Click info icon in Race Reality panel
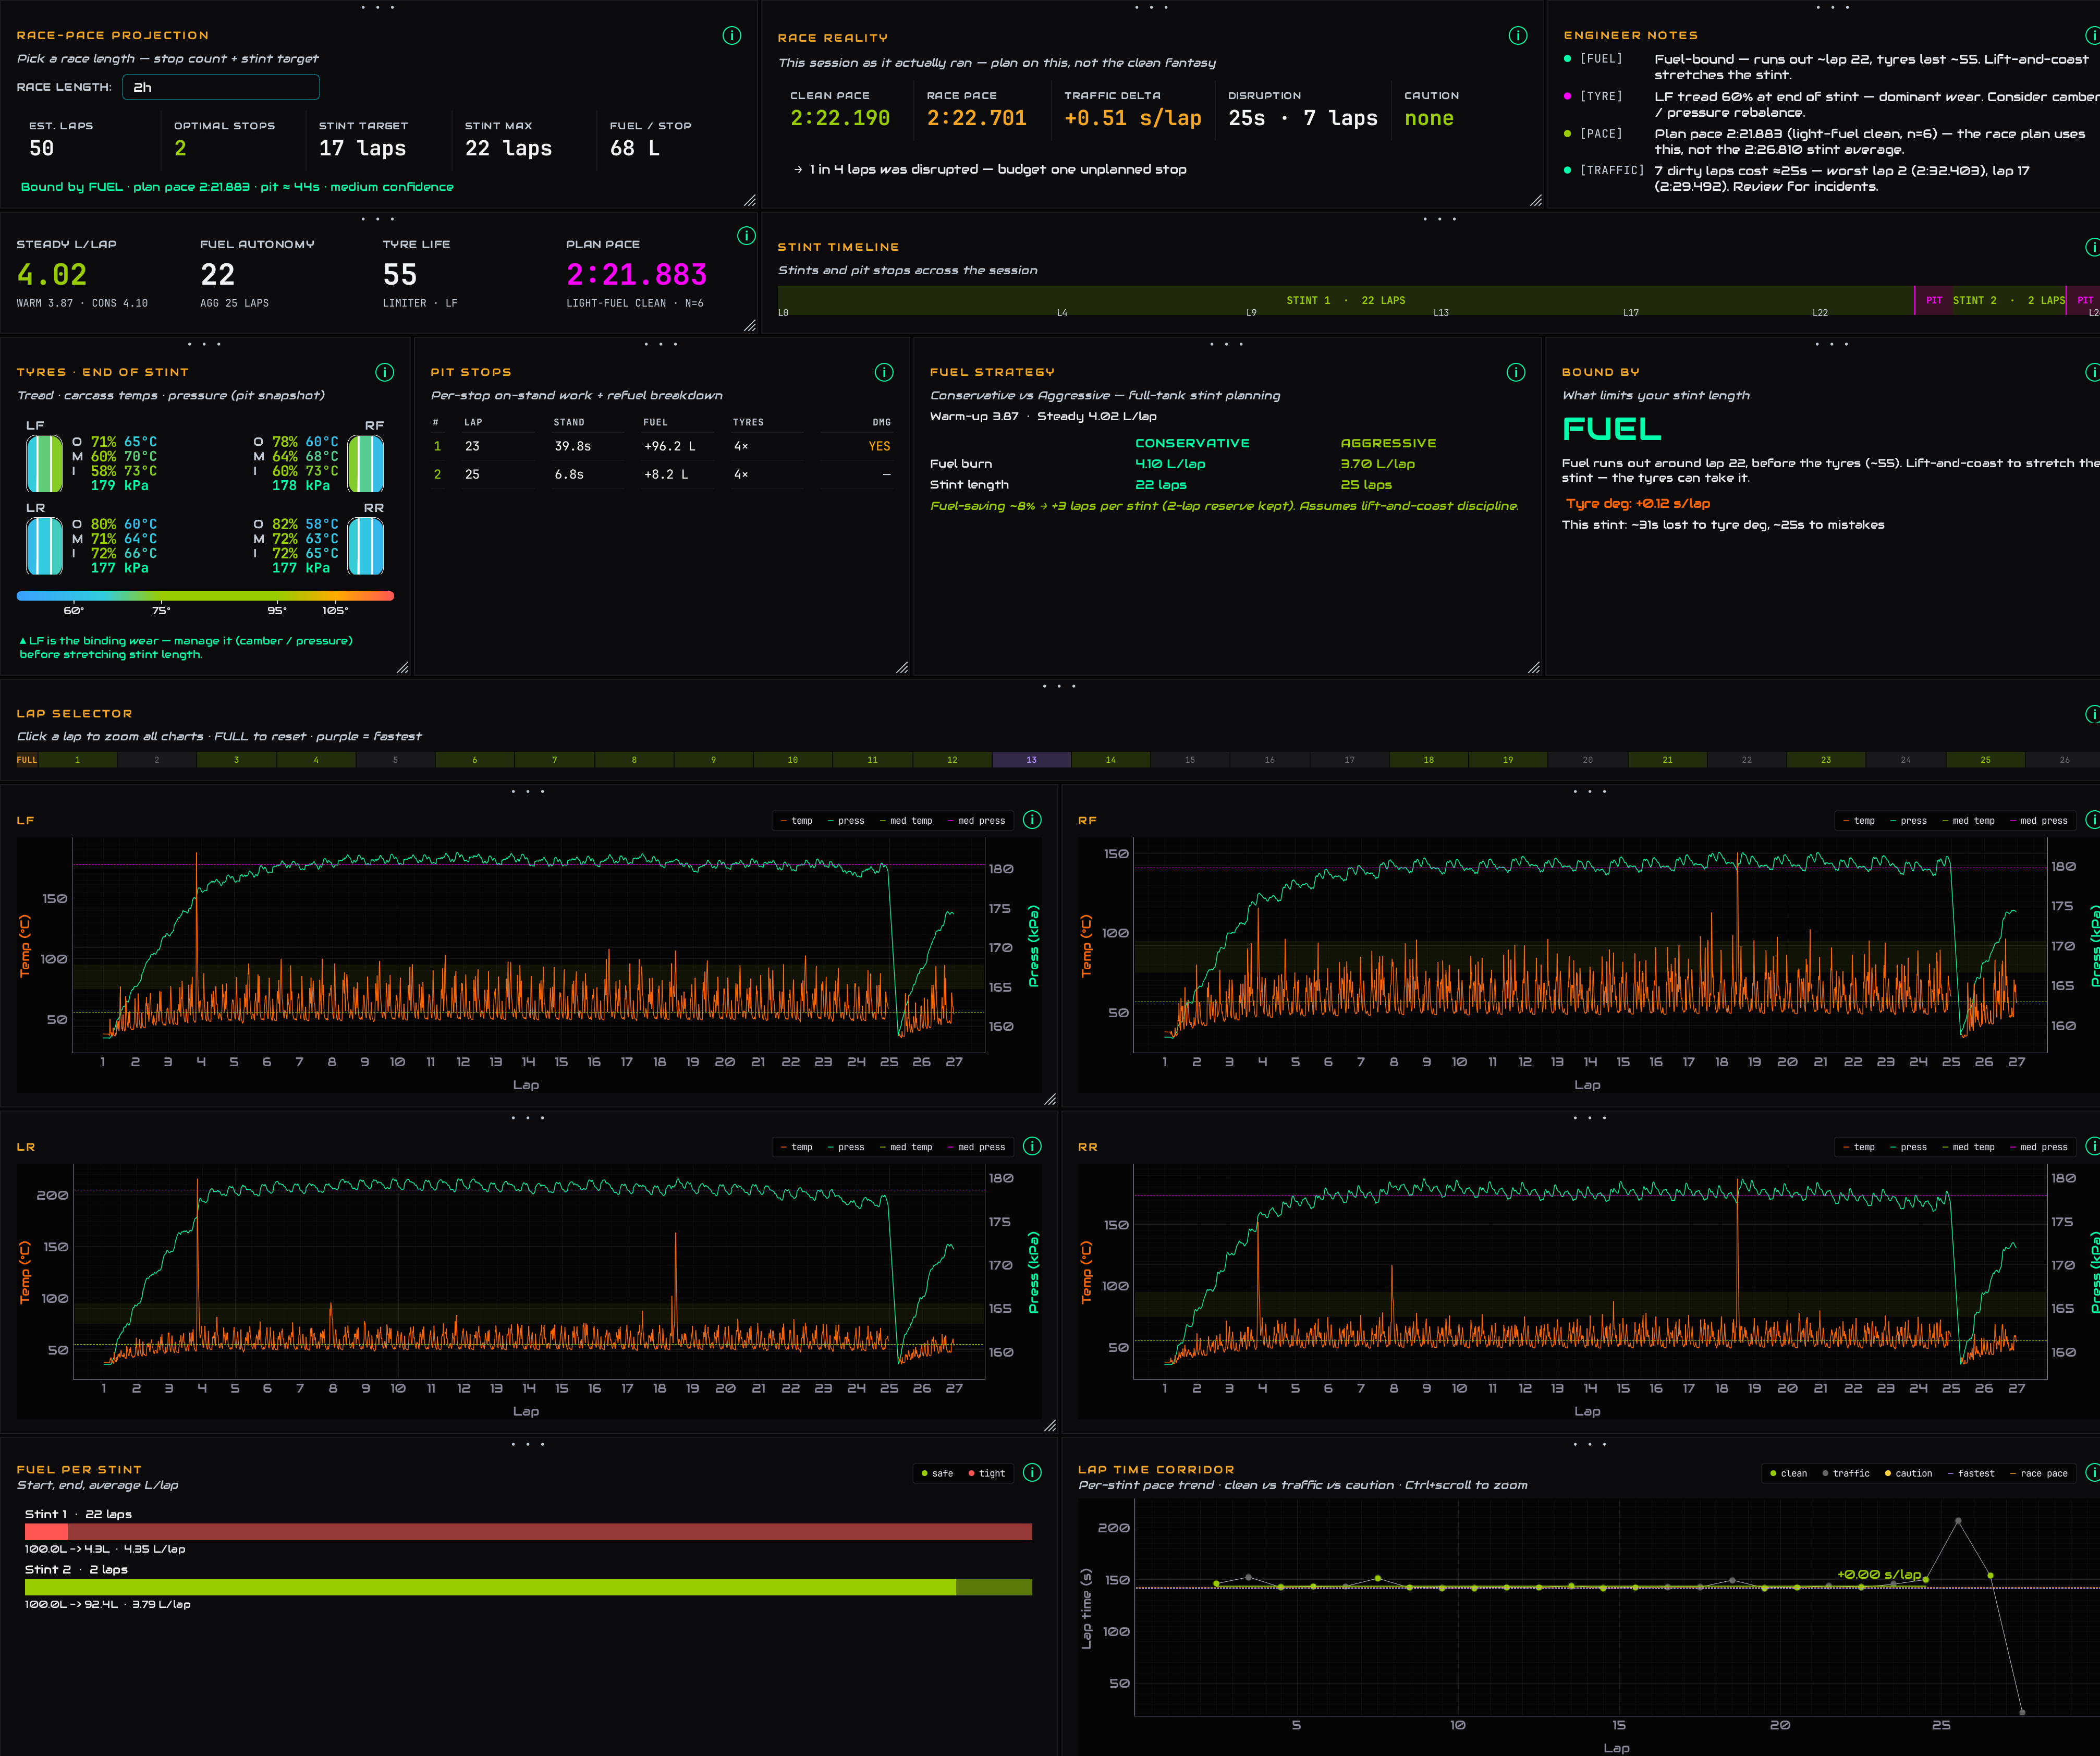Screen dimensions: 2100x1756 coord(1518,36)
